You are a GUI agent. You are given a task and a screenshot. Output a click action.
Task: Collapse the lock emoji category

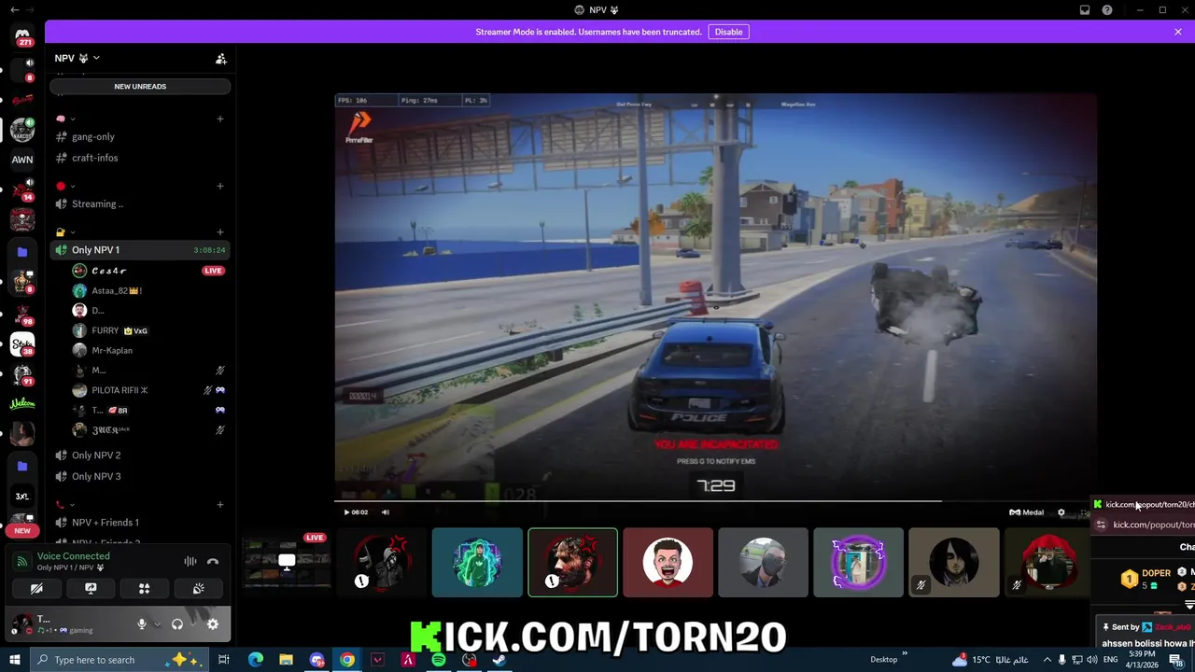click(x=65, y=232)
